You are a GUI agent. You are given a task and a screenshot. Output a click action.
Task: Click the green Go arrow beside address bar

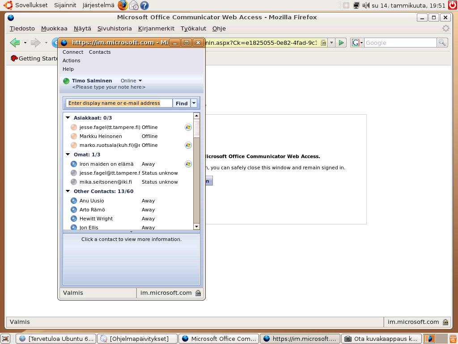tap(341, 43)
